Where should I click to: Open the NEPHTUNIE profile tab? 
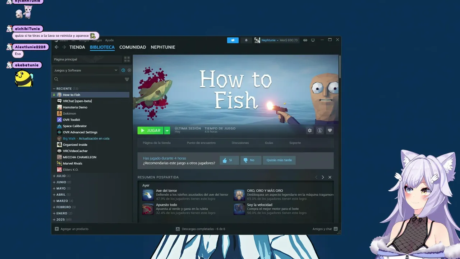coord(163,47)
